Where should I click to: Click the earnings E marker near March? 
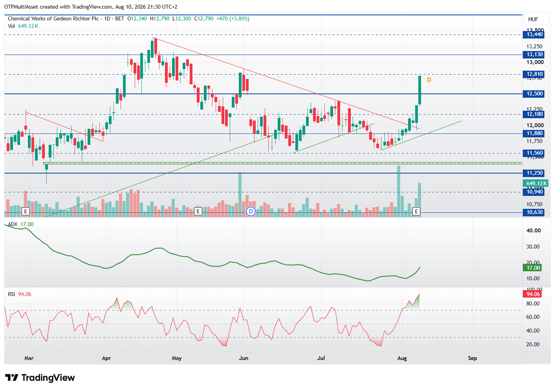(x=26, y=212)
